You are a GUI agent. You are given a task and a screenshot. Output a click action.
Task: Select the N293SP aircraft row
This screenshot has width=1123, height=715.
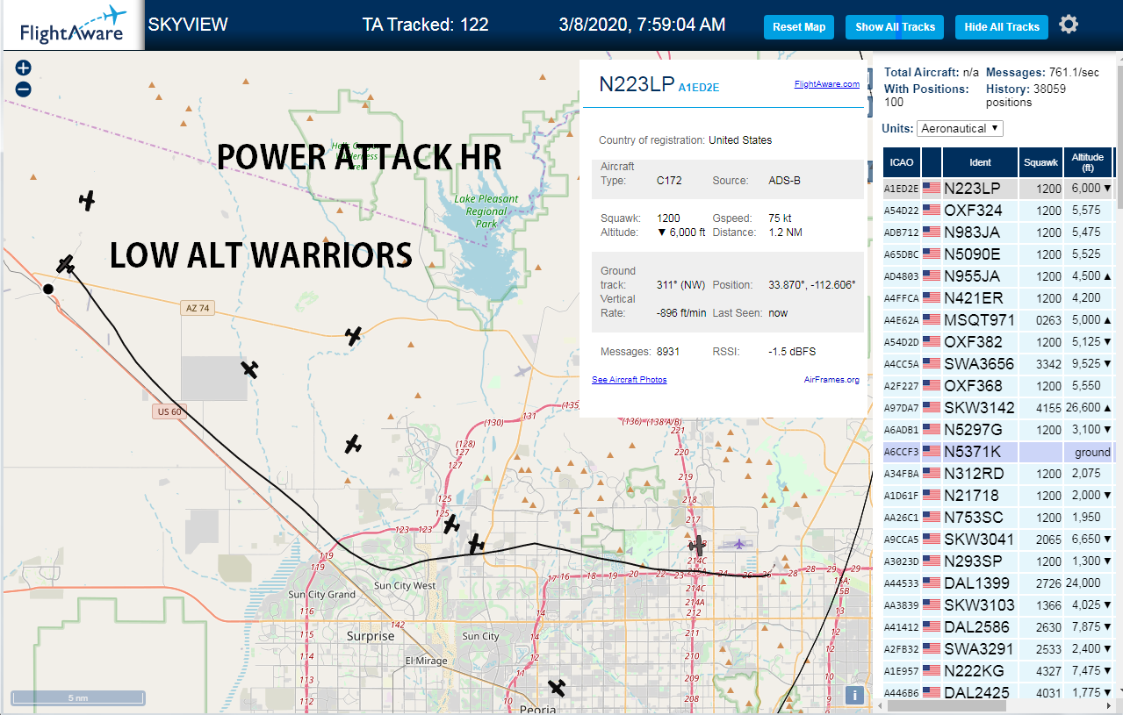[998, 561]
